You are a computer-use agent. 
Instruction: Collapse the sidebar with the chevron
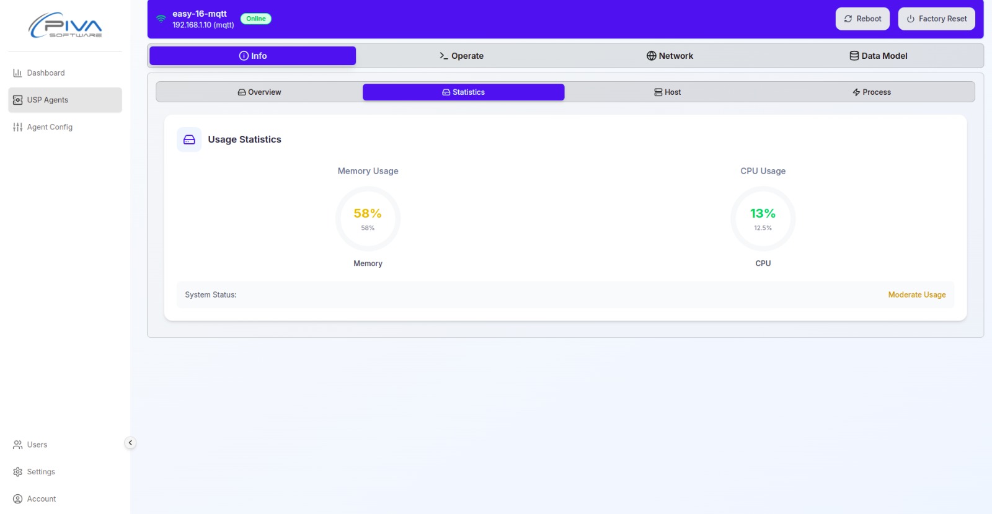[130, 443]
